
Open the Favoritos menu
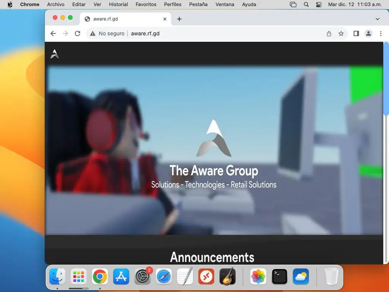point(146,5)
